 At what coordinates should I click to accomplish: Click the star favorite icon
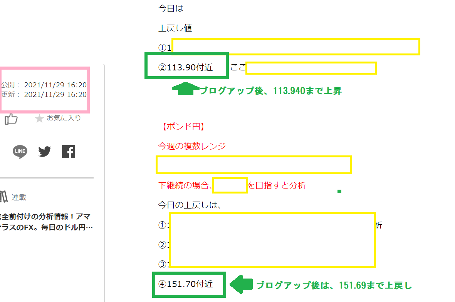[x=39, y=118]
